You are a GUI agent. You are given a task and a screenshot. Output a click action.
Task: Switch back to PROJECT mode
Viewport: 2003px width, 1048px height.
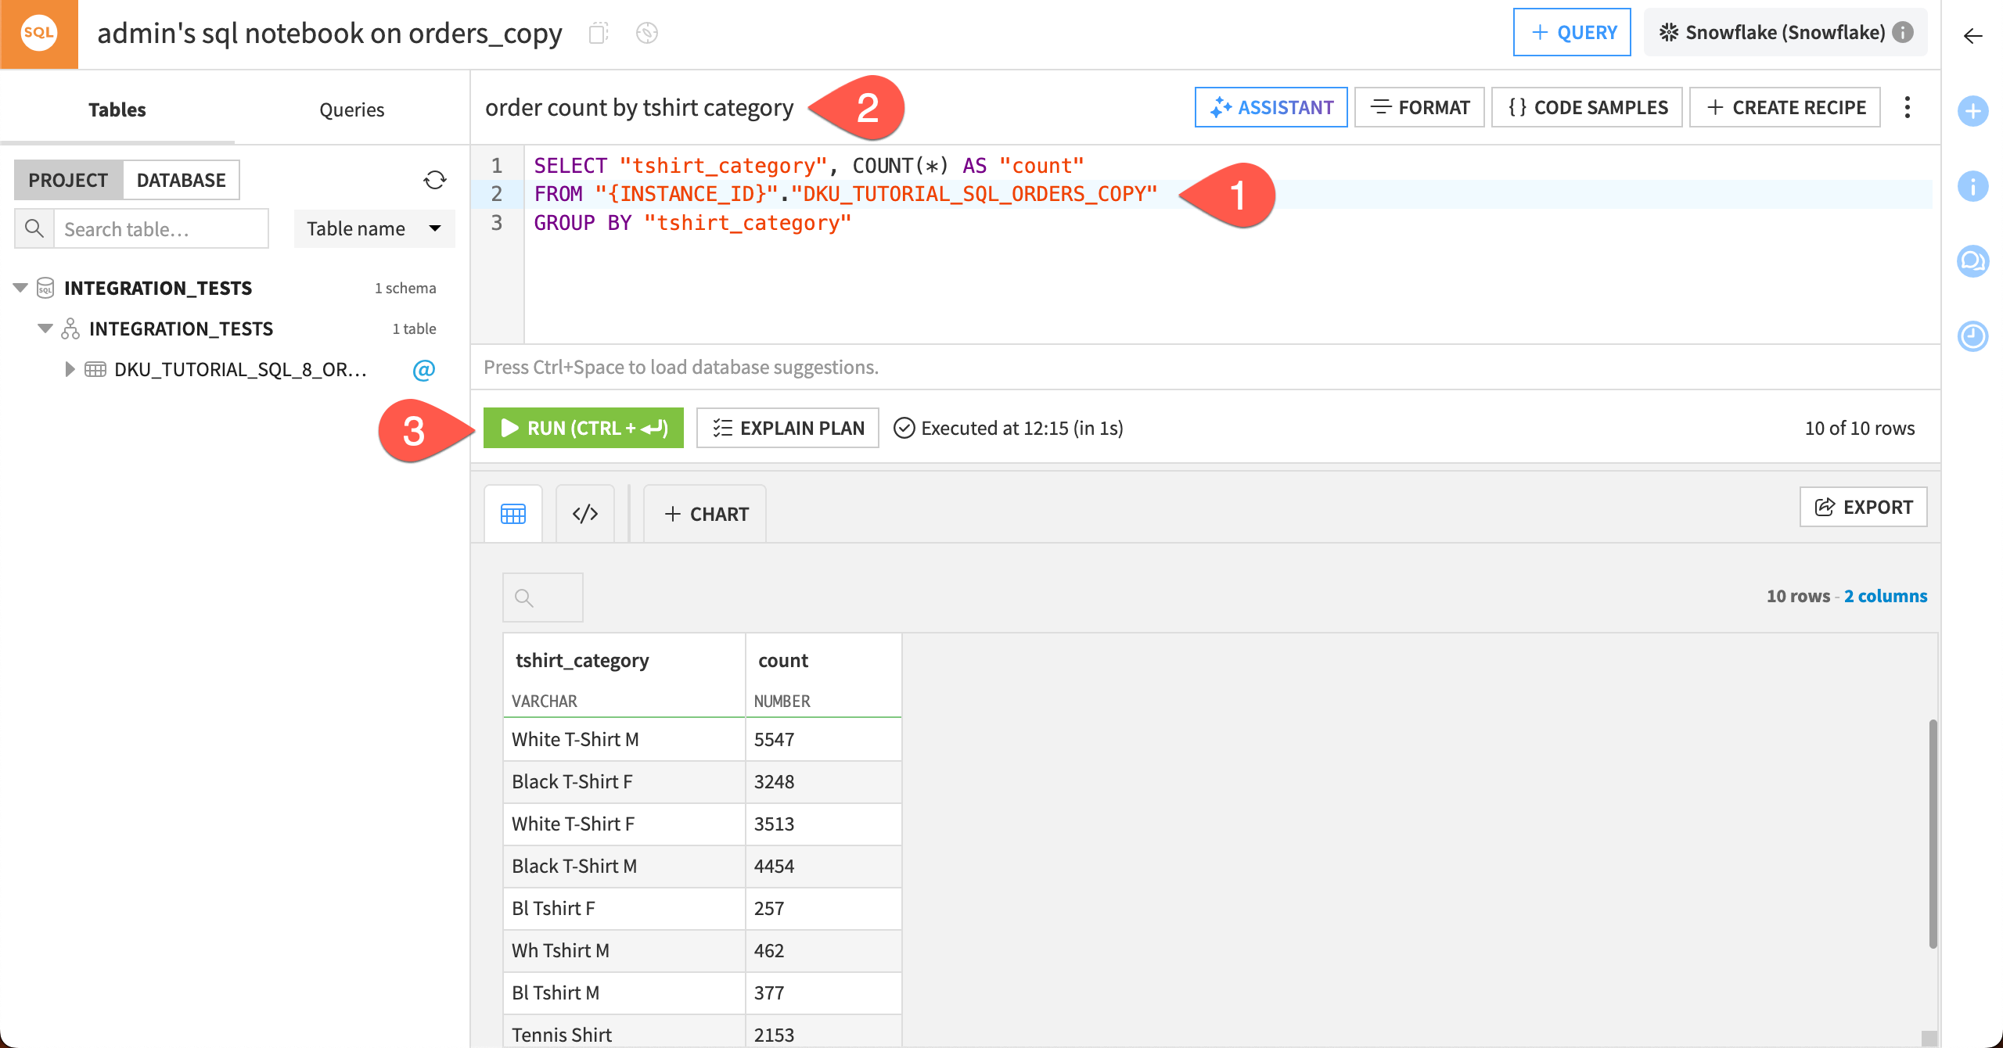tap(67, 179)
